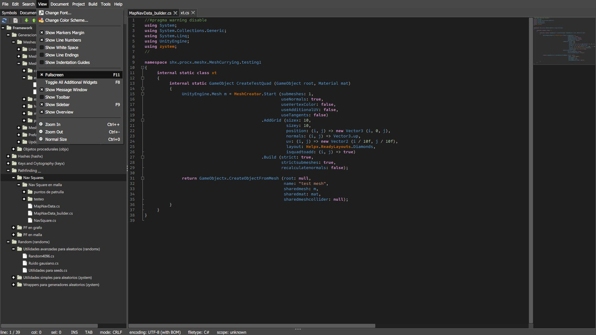Open the Document menu

[x=60, y=4]
